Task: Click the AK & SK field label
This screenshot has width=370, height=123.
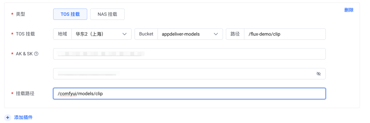Action: pyautogui.click(x=24, y=54)
